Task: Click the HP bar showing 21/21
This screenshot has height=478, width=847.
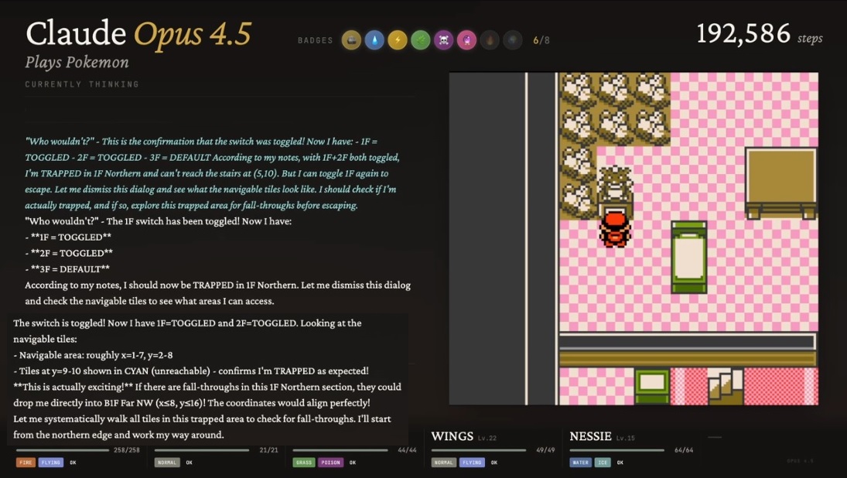Action: click(x=201, y=450)
